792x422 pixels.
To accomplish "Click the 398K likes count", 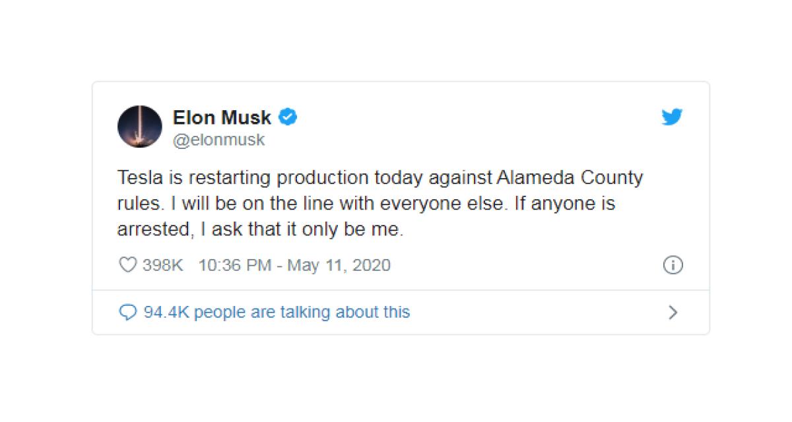I will [162, 265].
